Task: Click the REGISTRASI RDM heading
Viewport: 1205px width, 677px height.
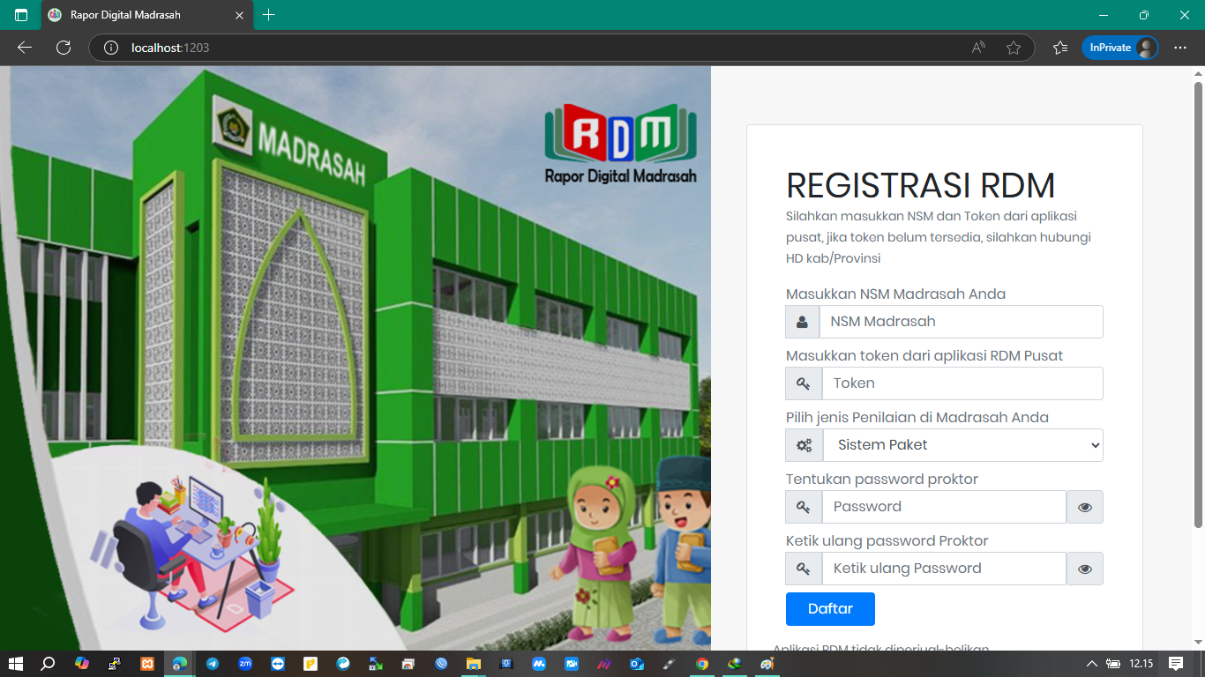Action: [x=920, y=186]
